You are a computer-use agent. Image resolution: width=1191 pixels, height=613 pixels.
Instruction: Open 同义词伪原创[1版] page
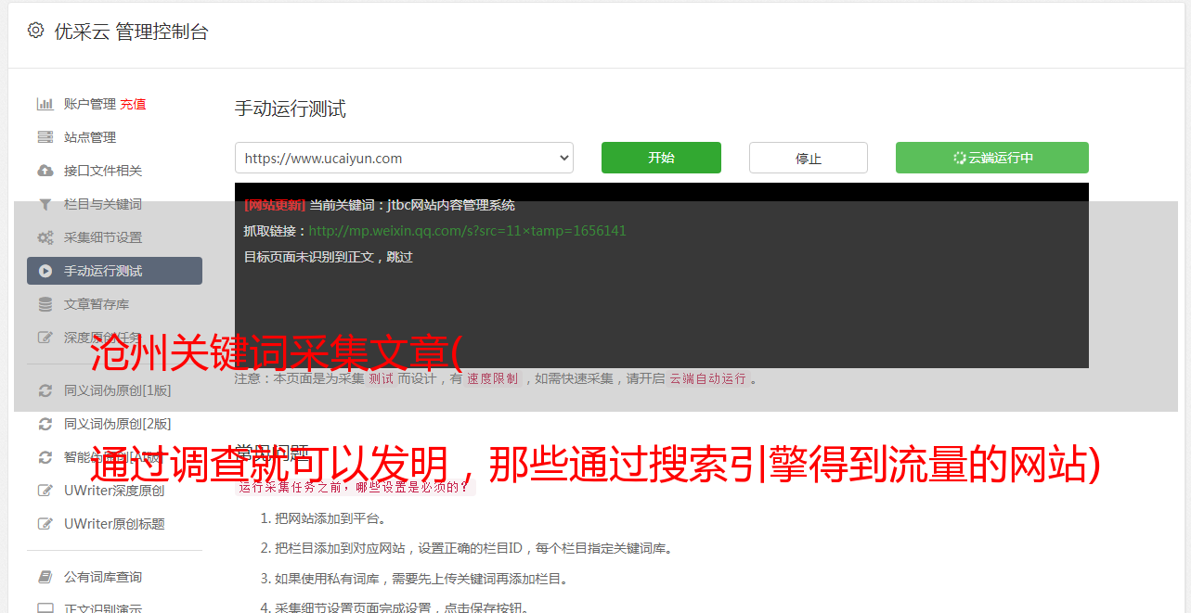pyautogui.click(x=118, y=390)
